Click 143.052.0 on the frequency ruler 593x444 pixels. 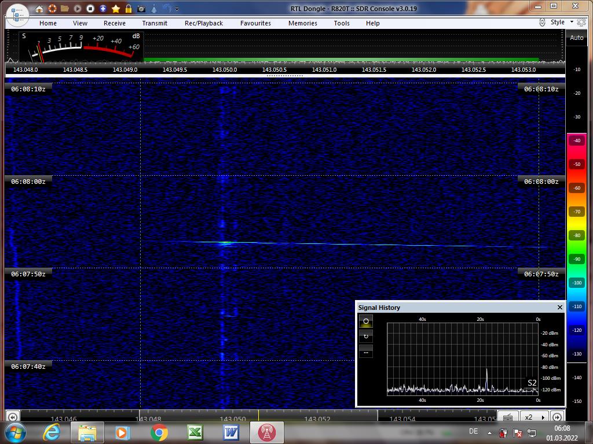pyautogui.click(x=424, y=69)
